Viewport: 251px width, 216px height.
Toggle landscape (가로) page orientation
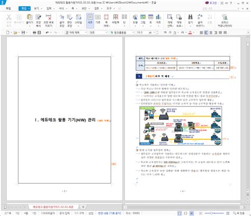pyautogui.click(x=98, y=19)
